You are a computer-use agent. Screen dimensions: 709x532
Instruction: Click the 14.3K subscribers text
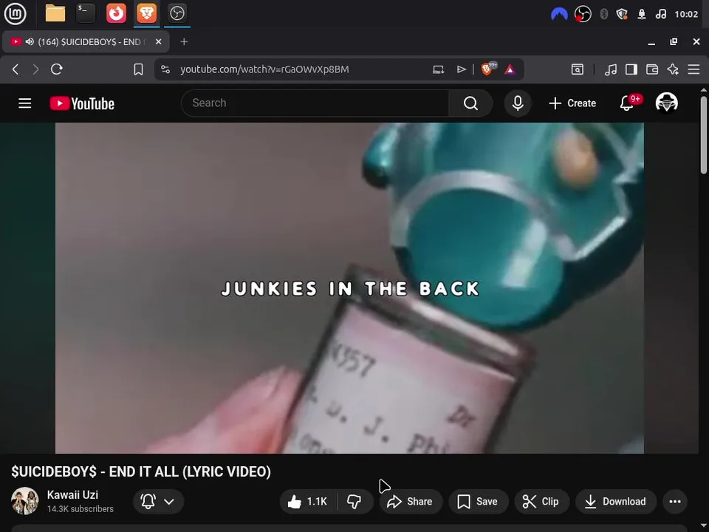click(x=80, y=509)
